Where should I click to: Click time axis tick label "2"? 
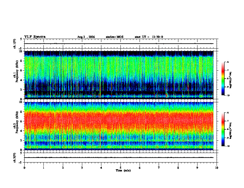click(63, 168)
